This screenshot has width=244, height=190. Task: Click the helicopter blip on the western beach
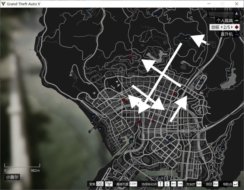pos(93,115)
